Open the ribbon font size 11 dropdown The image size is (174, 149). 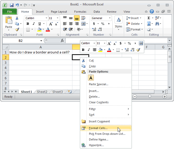pyautogui.click(x=57, y=18)
